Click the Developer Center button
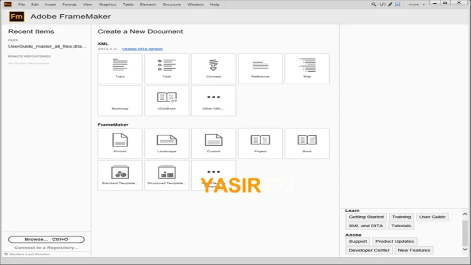Viewport: 471px width, 265px height. pyautogui.click(x=369, y=250)
